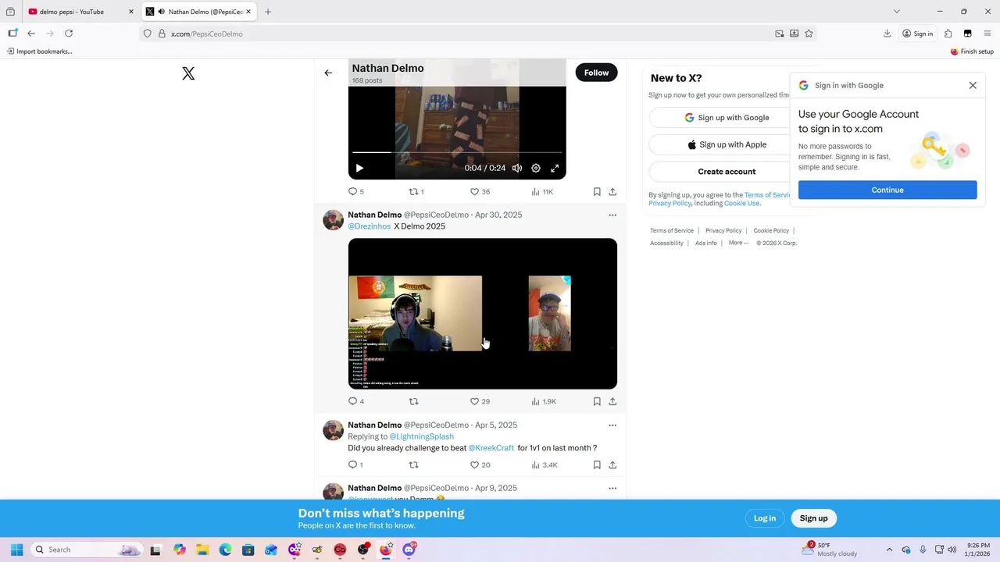The height and width of the screenshot is (562, 1000).
Task: Open a new browser tab
Action: pos(268,12)
